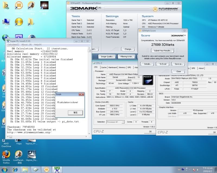
Task: Switch to the Memory tab in CPU-Z
Action: tap(122, 68)
